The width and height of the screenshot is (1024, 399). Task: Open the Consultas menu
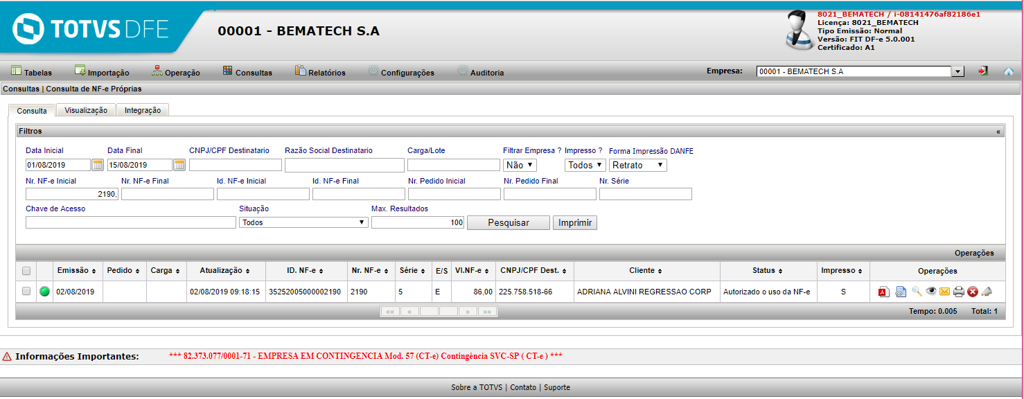point(247,72)
